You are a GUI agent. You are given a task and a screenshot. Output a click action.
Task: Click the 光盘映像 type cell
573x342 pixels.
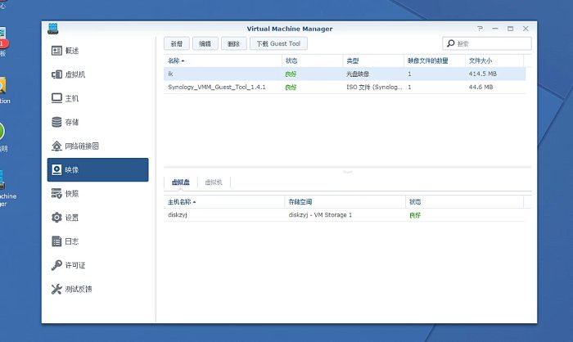tap(358, 74)
